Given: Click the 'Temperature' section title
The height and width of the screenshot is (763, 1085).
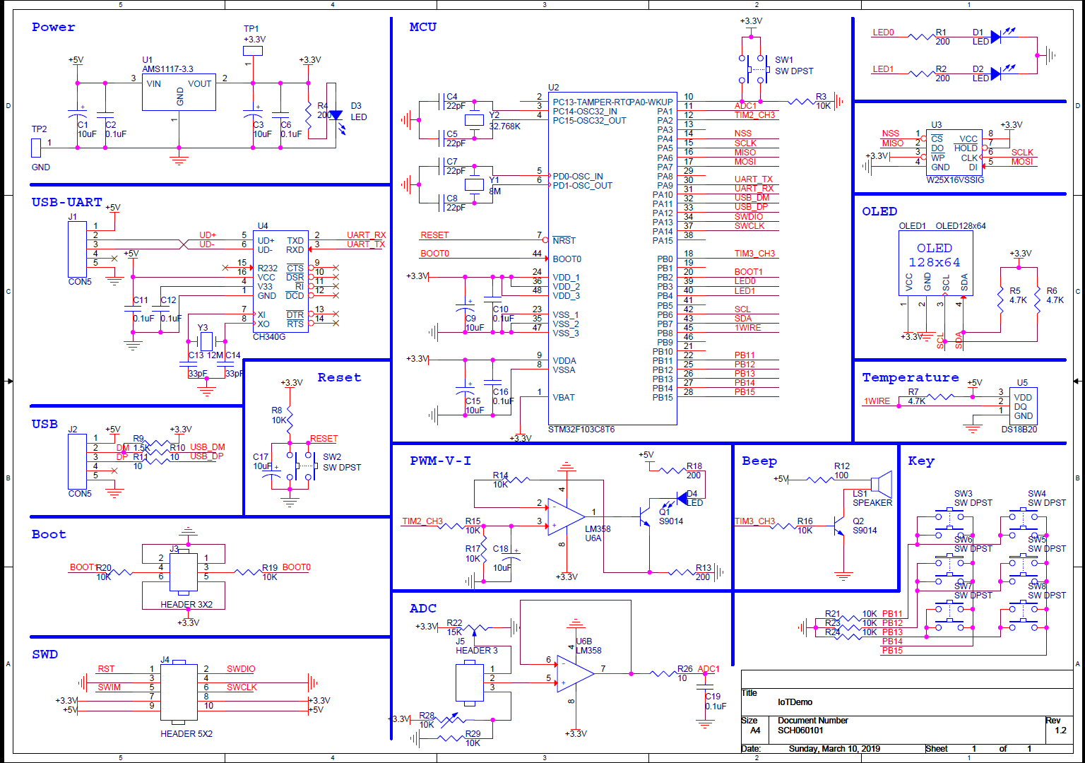Looking at the screenshot, I should (911, 378).
